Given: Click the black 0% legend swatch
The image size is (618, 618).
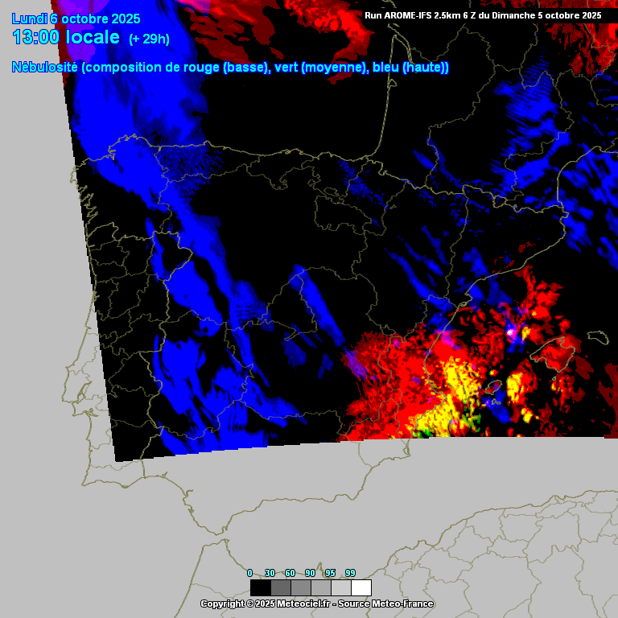Looking at the screenshot, I should coord(260,587).
